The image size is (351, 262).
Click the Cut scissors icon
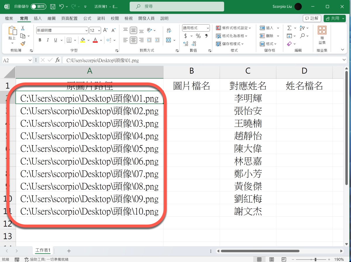pos(23,28)
